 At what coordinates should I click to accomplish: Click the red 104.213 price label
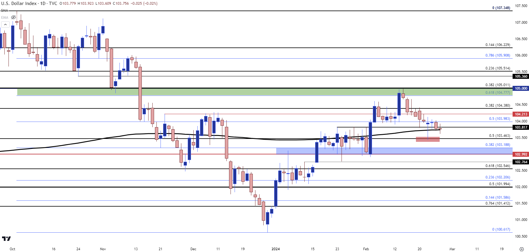(x=521, y=114)
